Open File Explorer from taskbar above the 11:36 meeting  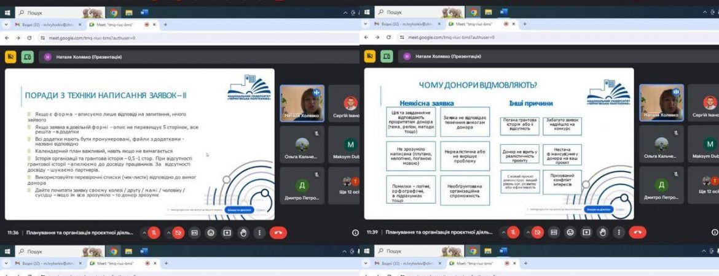click(x=129, y=13)
